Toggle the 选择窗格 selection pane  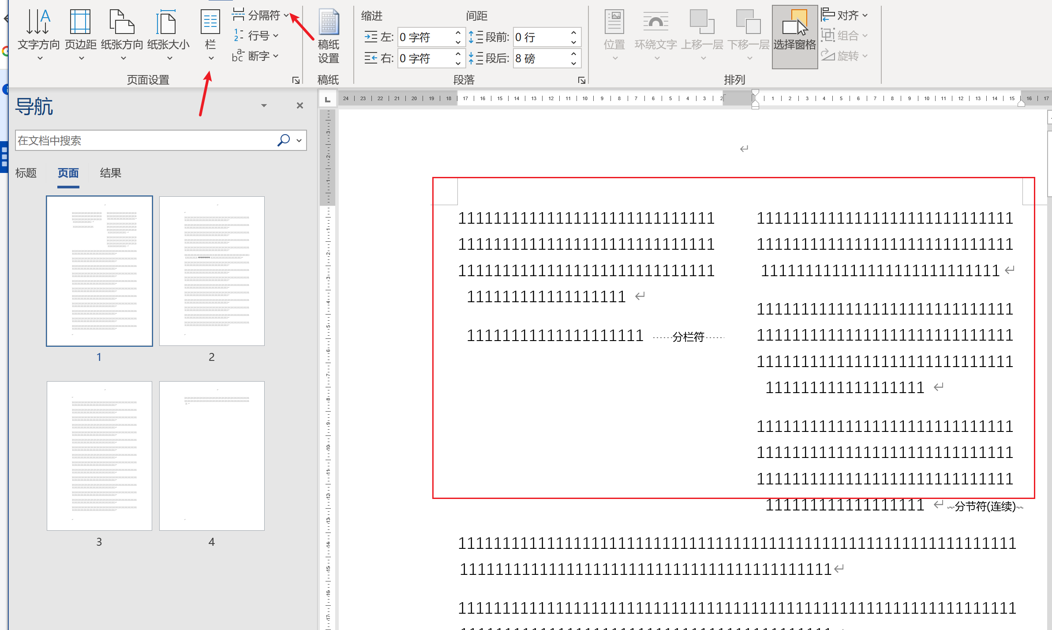(795, 37)
